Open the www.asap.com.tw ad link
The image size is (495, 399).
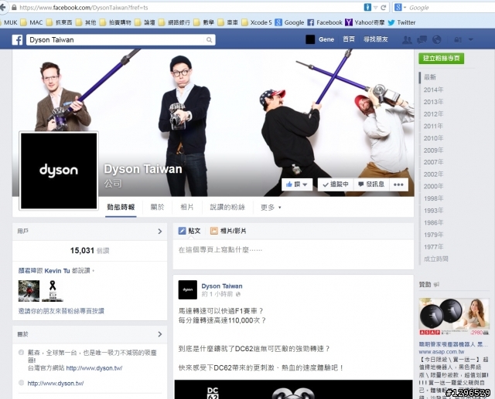click(x=442, y=351)
